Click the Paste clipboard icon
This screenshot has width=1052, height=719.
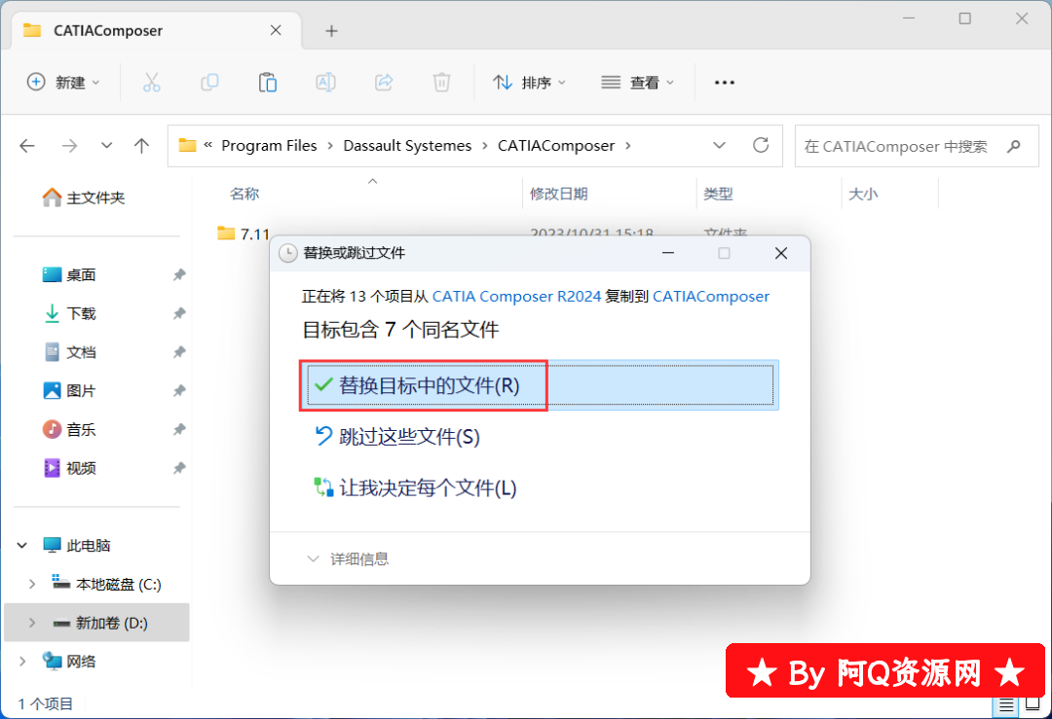268,83
